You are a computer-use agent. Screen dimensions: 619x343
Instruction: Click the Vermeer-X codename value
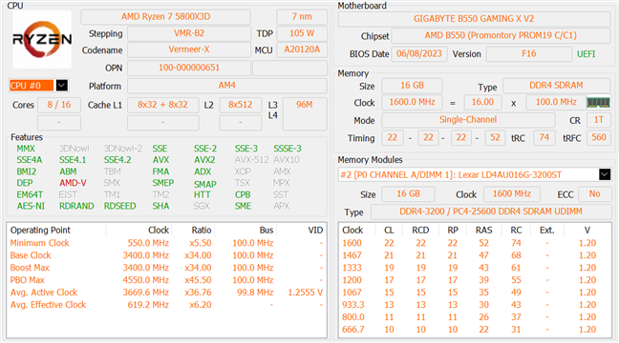coord(189,50)
